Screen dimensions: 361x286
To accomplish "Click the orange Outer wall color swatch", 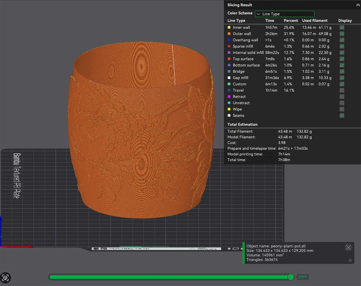I will pos(229,34).
